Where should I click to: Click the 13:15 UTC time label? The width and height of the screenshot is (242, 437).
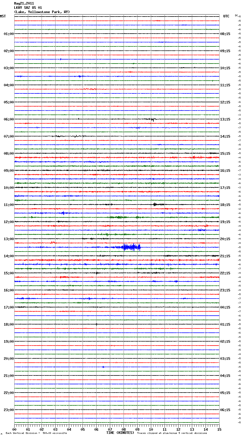coord(225,119)
